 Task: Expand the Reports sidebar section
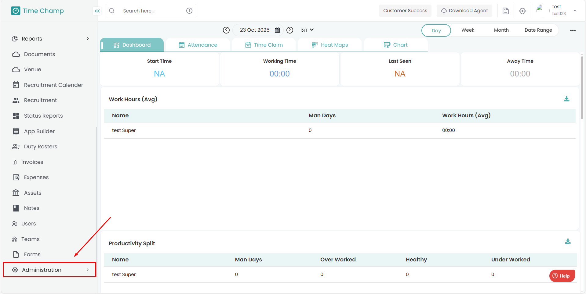(x=50, y=39)
